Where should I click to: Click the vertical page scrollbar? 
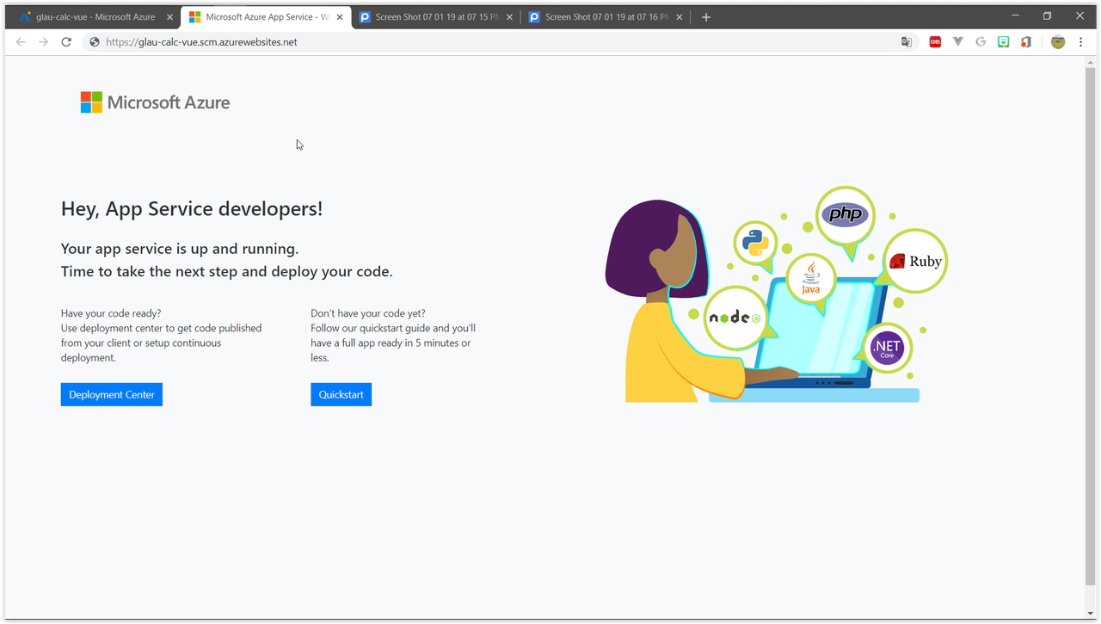(x=1091, y=327)
